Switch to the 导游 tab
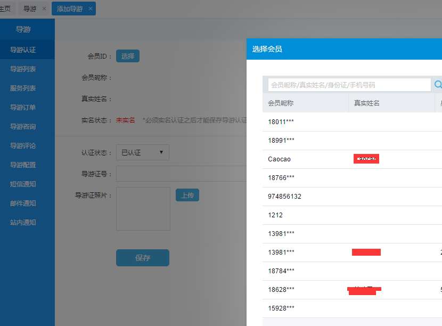Viewport: 442px width, 326px height. 30,9
